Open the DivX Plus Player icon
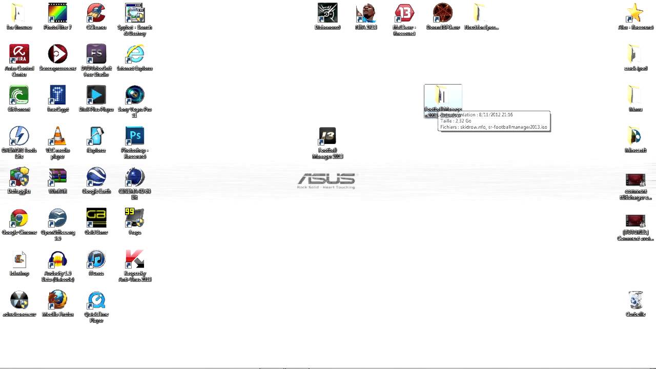 click(96, 95)
